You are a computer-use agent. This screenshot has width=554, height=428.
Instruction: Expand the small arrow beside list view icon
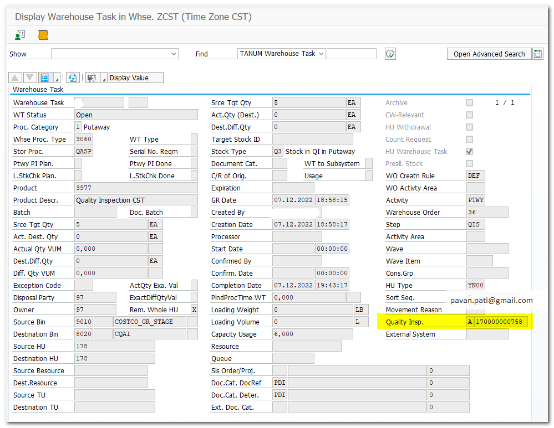pos(57,78)
